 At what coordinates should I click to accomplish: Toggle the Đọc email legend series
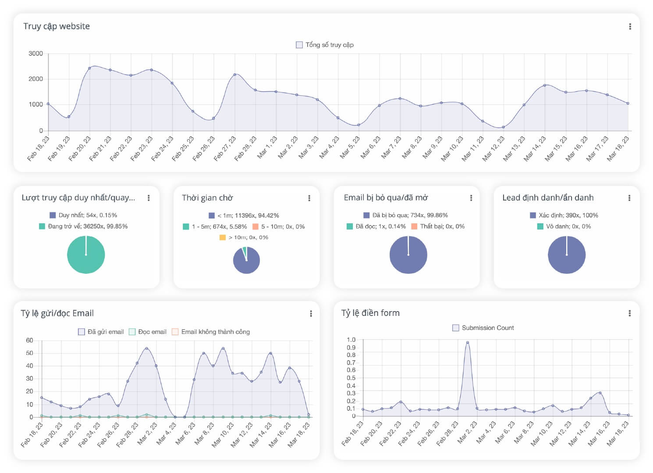pyautogui.click(x=148, y=332)
